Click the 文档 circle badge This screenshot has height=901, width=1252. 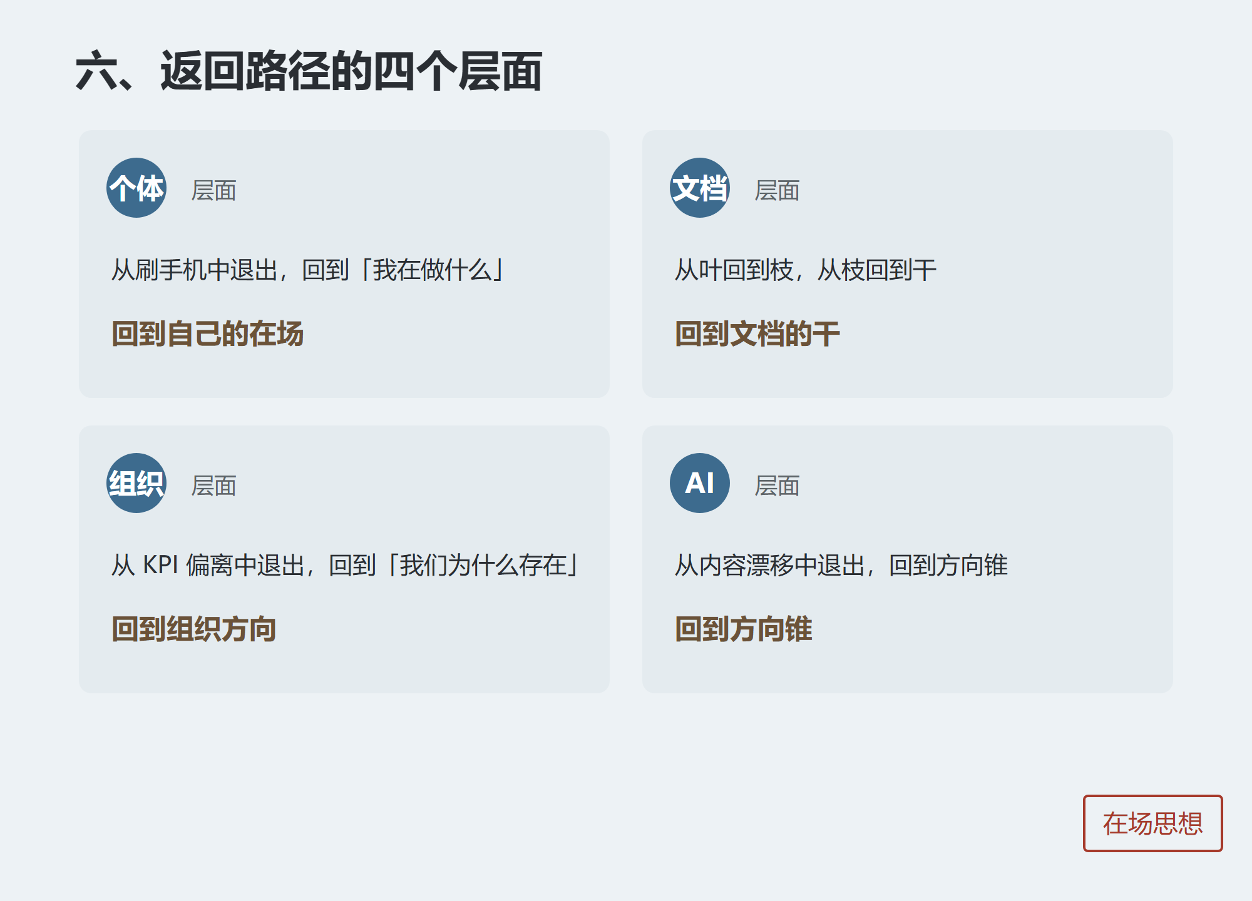coord(700,188)
